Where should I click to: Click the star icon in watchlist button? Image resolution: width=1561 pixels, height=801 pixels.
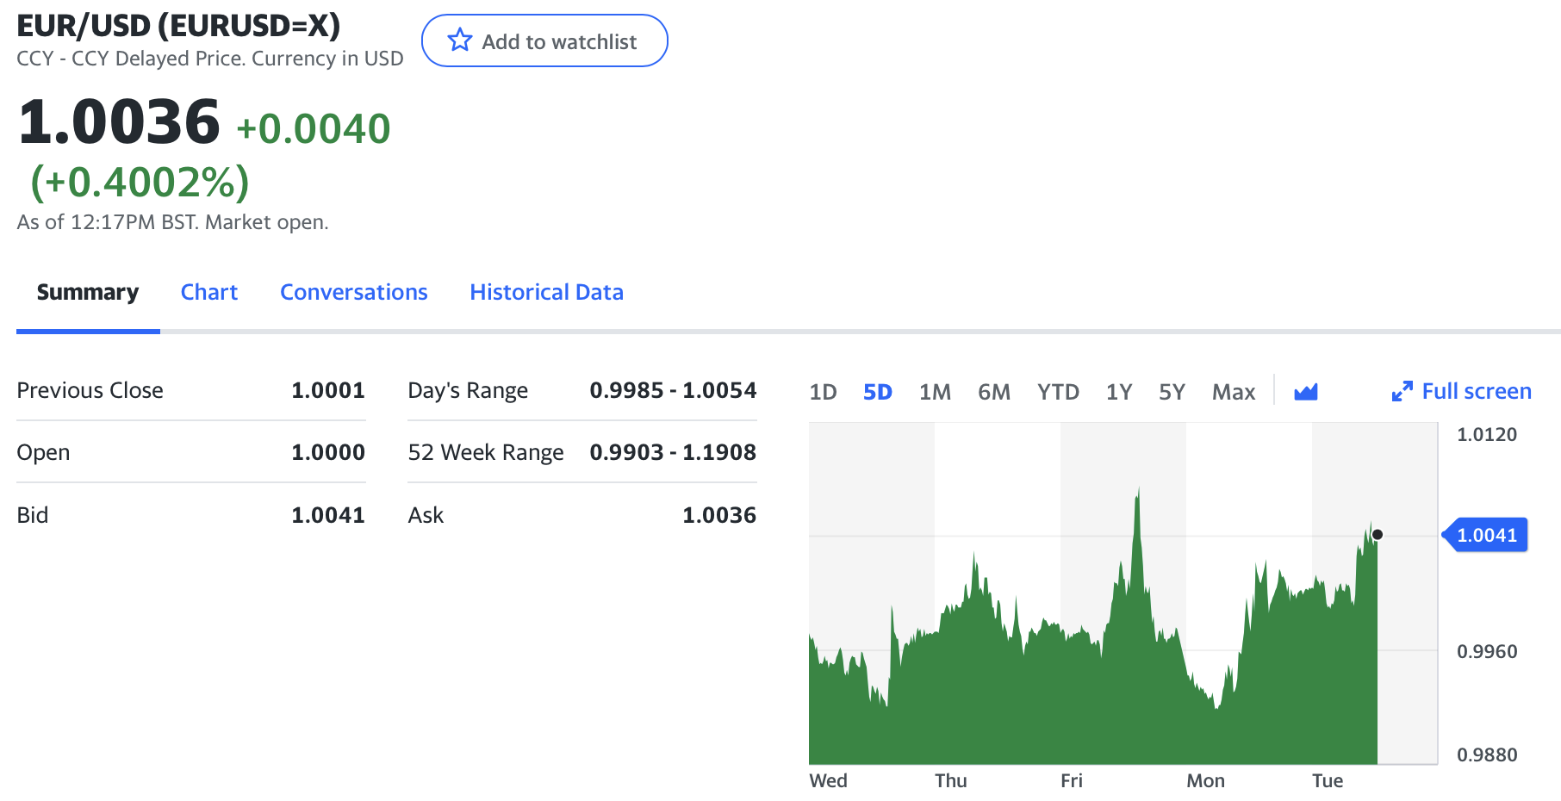[x=460, y=40]
